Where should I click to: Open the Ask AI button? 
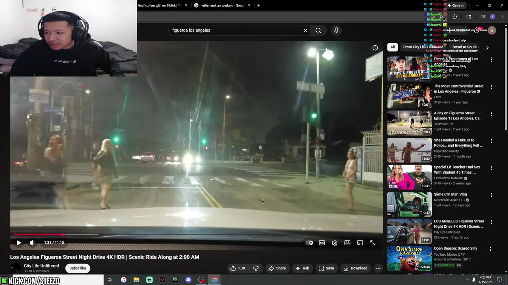(302, 268)
